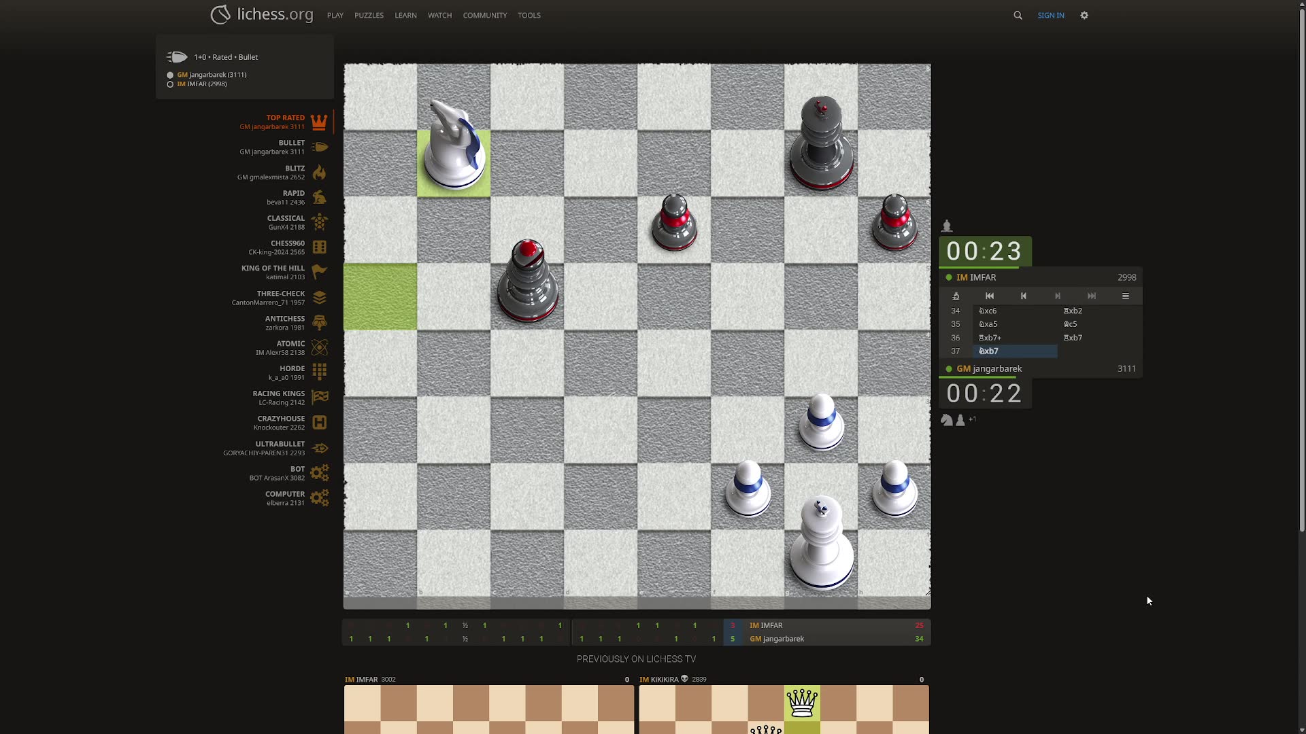Jump to first move of the game
This screenshot has height=734, width=1306.
pos(990,296)
